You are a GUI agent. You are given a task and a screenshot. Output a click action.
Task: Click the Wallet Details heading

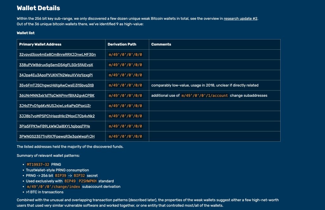click(x=38, y=8)
